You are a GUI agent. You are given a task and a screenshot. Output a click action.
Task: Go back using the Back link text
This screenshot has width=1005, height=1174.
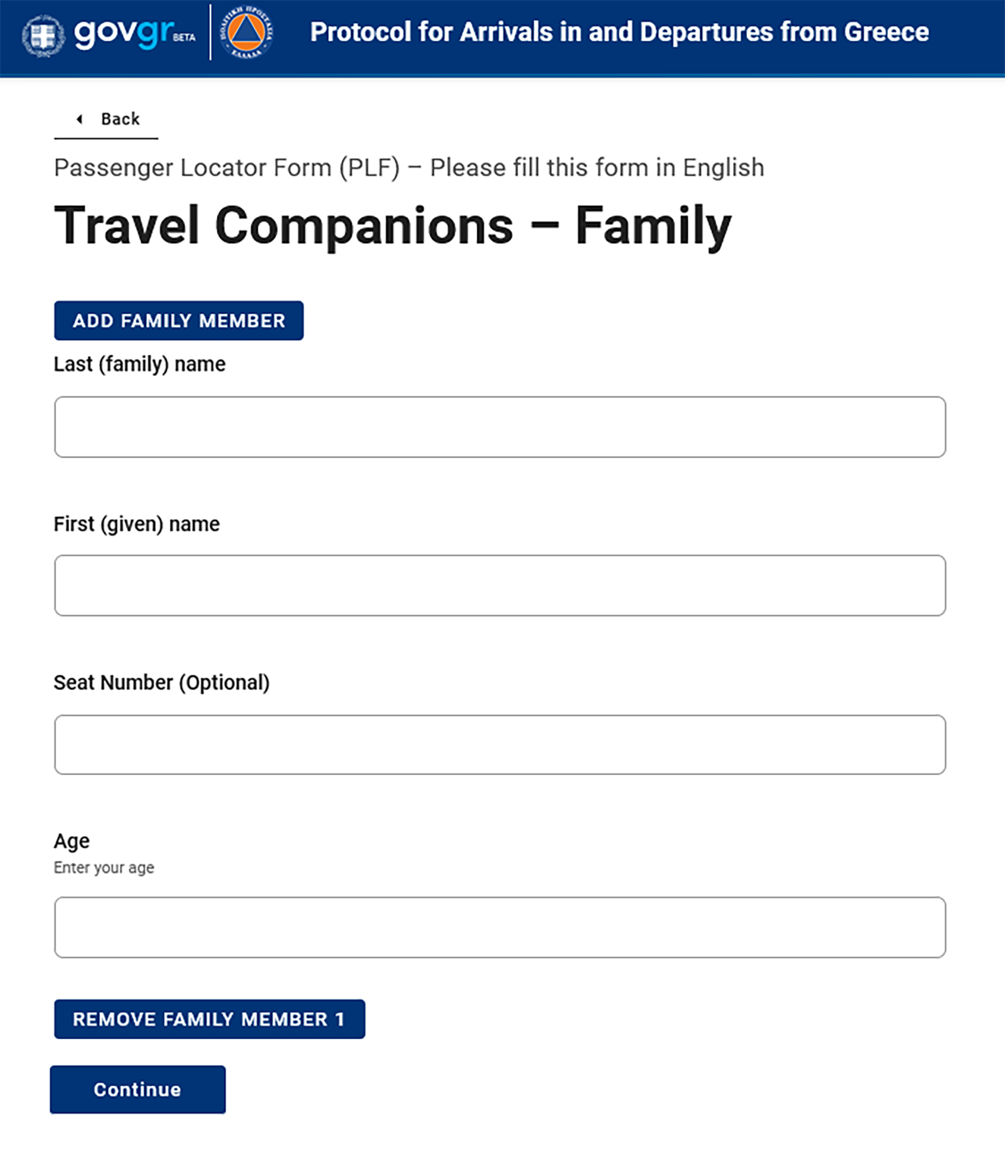(x=120, y=119)
